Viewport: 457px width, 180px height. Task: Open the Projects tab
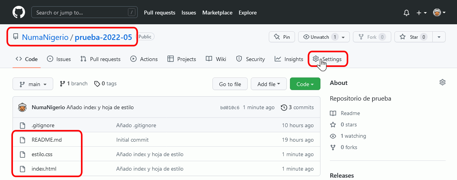click(x=182, y=59)
